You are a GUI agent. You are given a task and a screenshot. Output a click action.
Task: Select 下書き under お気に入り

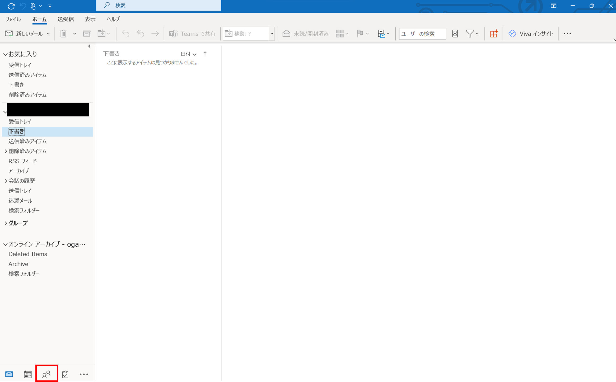pos(16,85)
